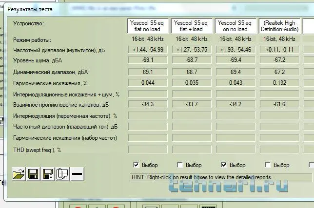Click 'Частотный диапазон (мультитон), дБ' label
314x208 pixels.
coord(59,50)
